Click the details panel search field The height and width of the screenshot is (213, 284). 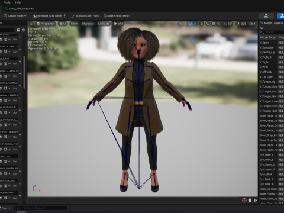coord(7,30)
